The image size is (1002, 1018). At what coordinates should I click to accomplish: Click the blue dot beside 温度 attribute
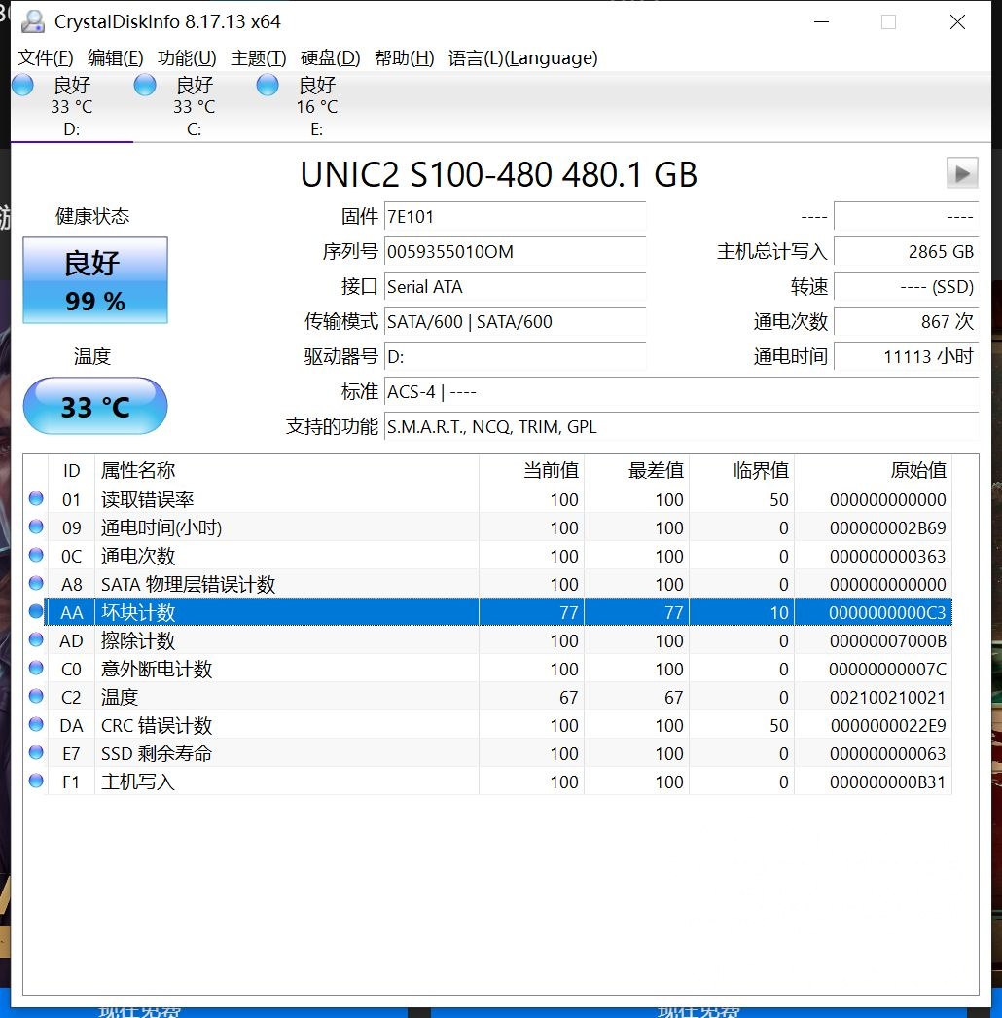click(36, 697)
